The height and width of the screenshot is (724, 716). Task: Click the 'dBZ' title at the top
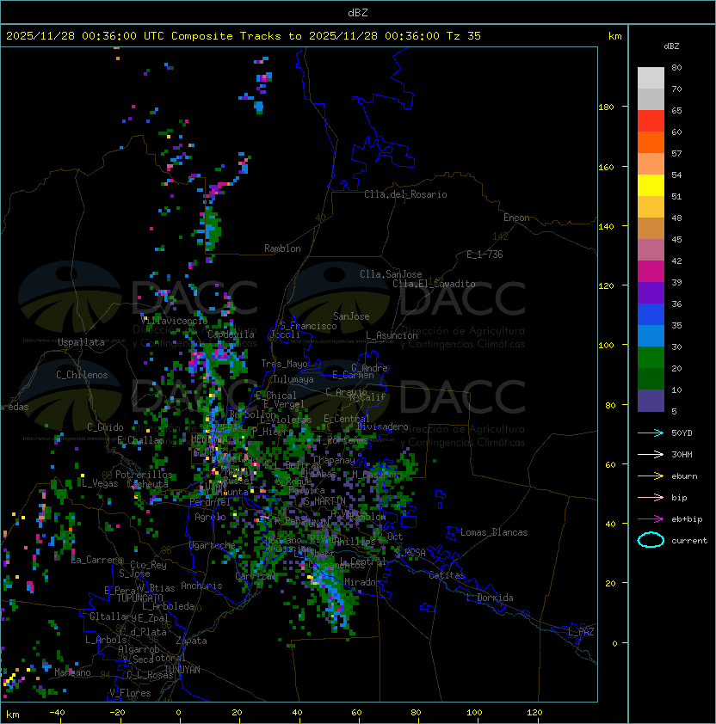click(x=358, y=13)
